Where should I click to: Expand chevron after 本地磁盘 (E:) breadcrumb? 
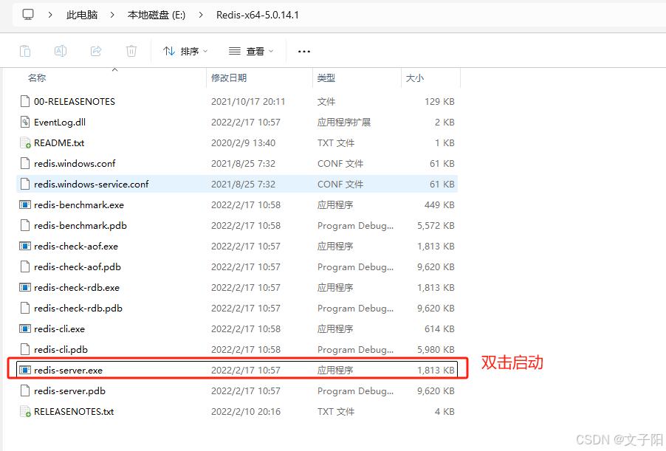[201, 15]
